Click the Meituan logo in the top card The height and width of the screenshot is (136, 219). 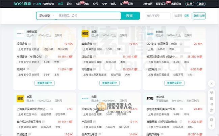point(85,33)
